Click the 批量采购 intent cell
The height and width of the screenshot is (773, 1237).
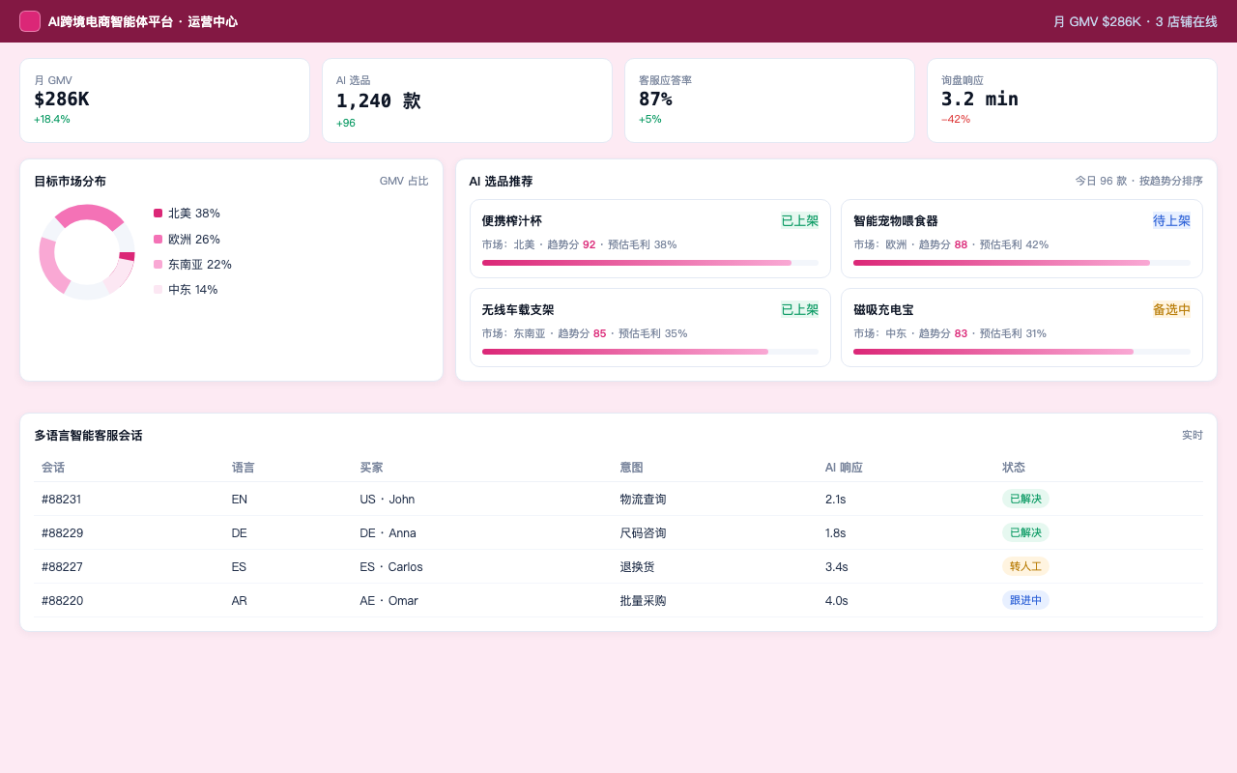click(x=643, y=601)
